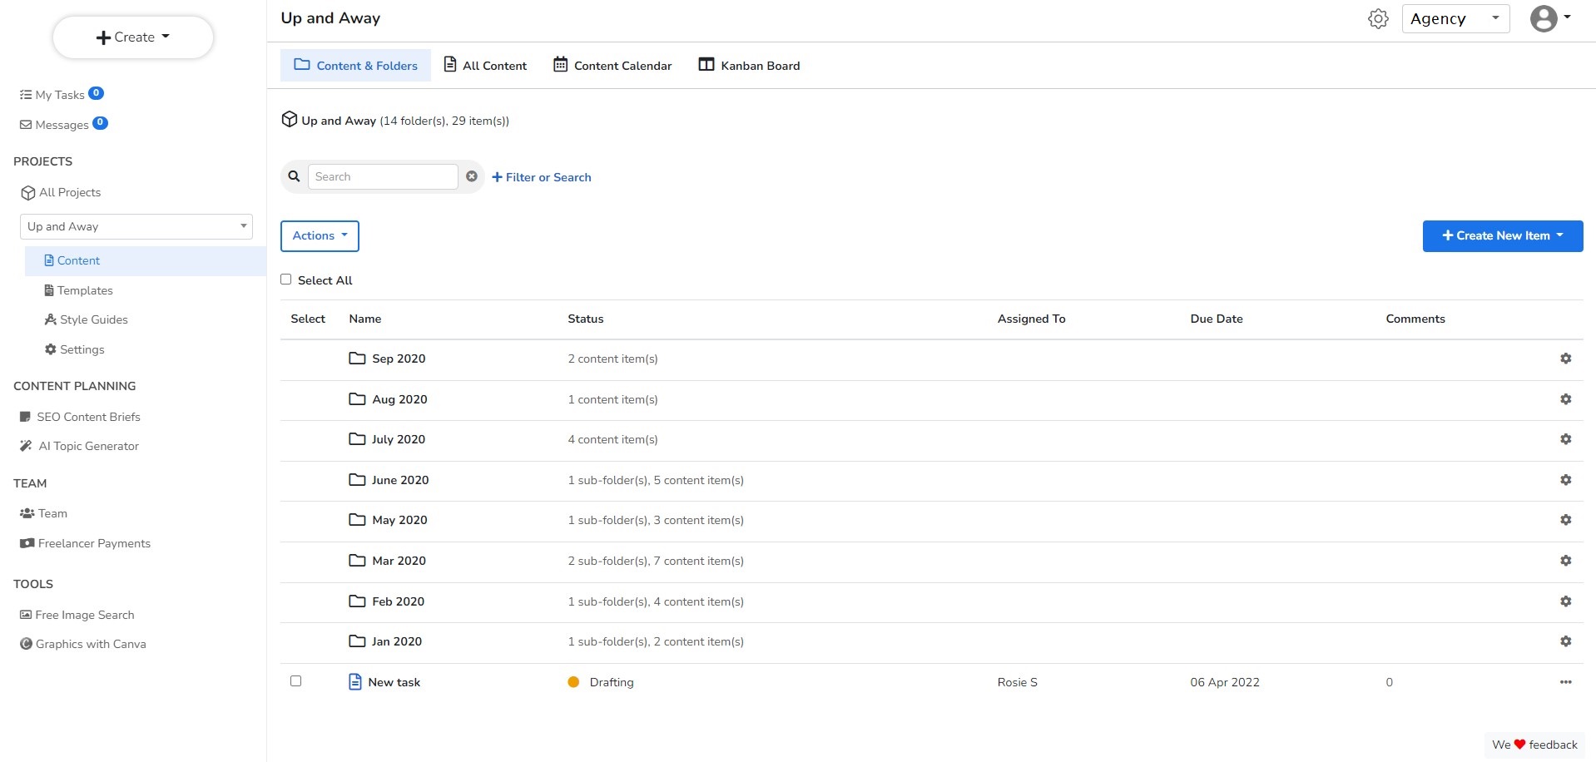
Task: Open the settings gear icon near Agency
Action: [1378, 18]
